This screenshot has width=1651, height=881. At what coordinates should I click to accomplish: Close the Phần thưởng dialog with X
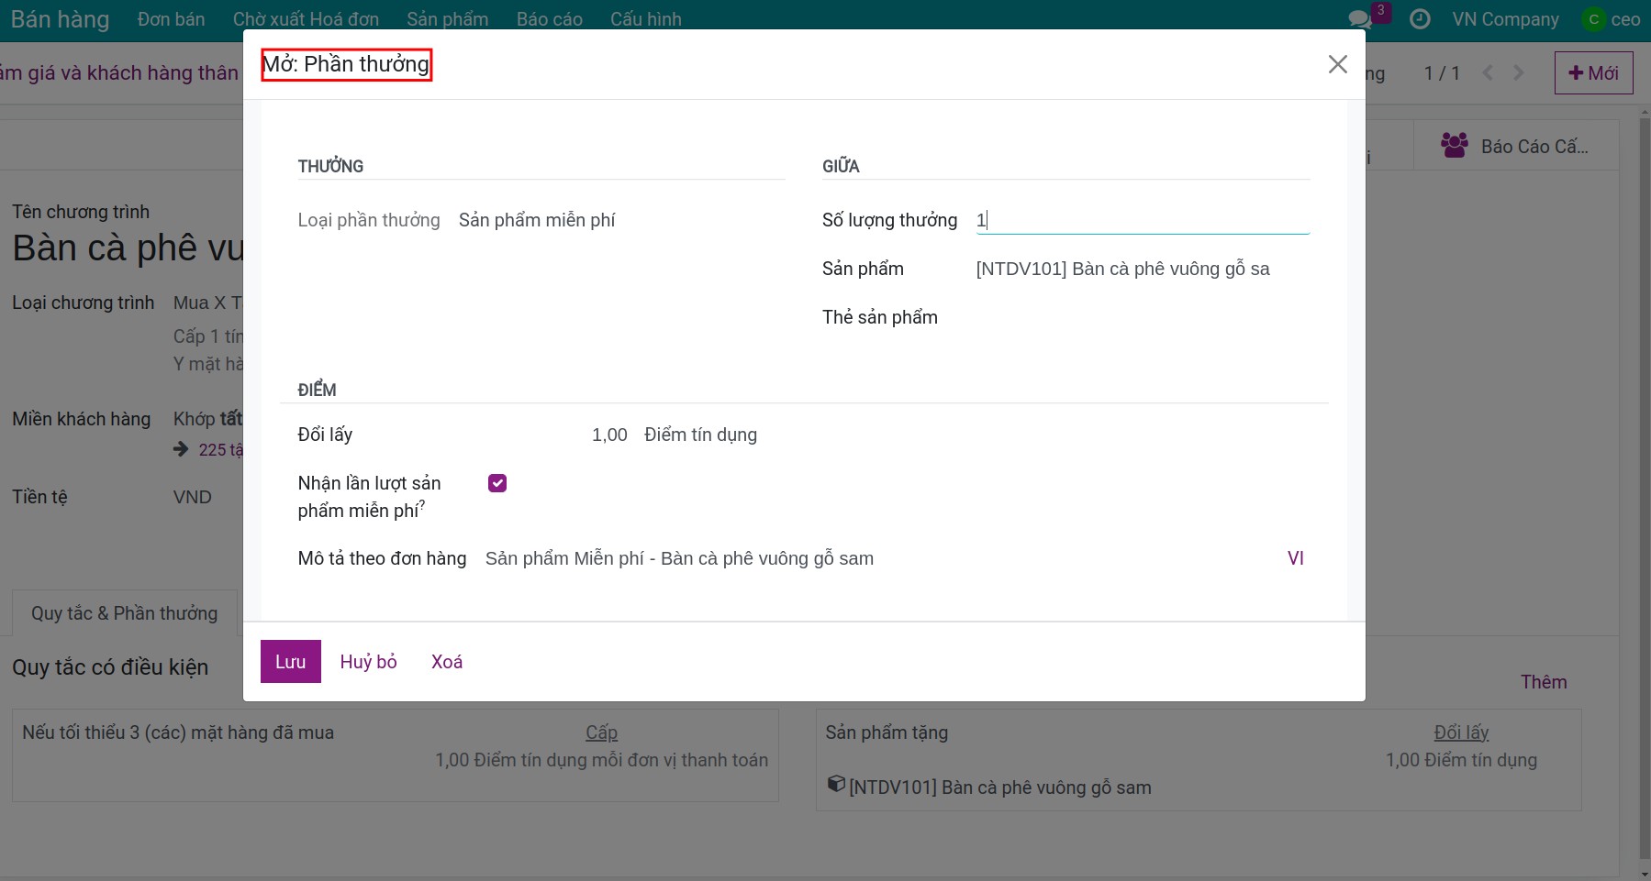point(1337,64)
